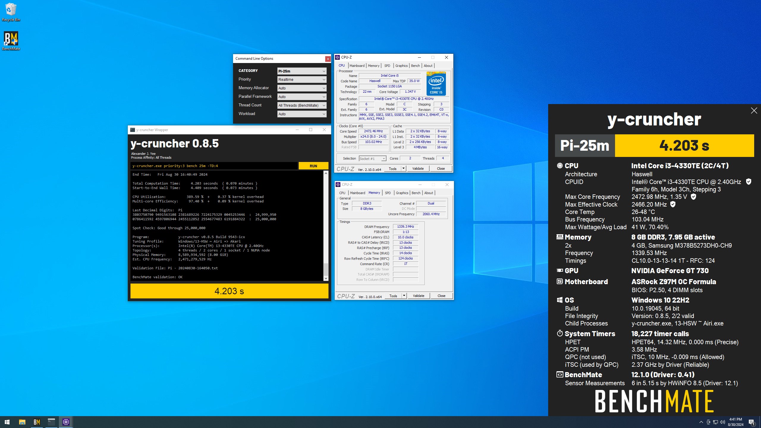Screen dimensions: 761x428
Task: Click Close button in lower CPU-Z window
Action: (441, 296)
